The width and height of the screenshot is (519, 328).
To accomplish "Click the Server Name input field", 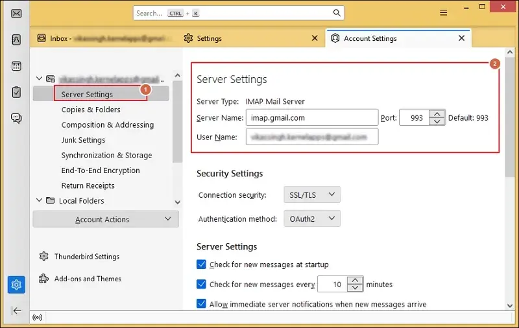I will tap(312, 118).
